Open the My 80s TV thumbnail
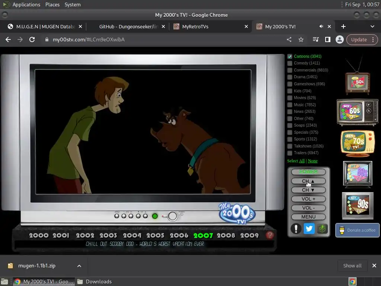Screen dimensions: 381x286 pyautogui.click(x=358, y=174)
